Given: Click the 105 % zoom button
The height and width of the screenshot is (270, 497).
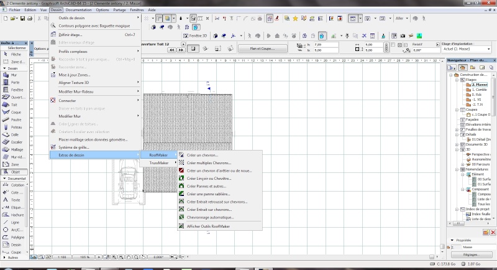Looking at the screenshot, I should [84, 257].
